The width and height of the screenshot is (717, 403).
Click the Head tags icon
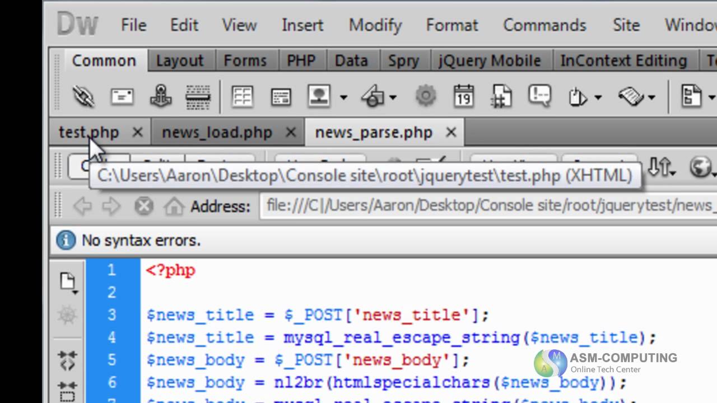(x=578, y=97)
